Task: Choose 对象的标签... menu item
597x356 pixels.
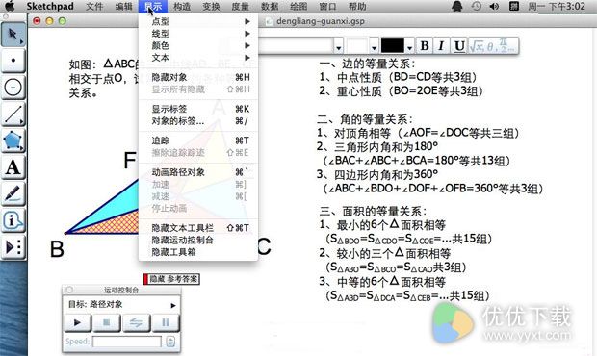Action: [198, 121]
